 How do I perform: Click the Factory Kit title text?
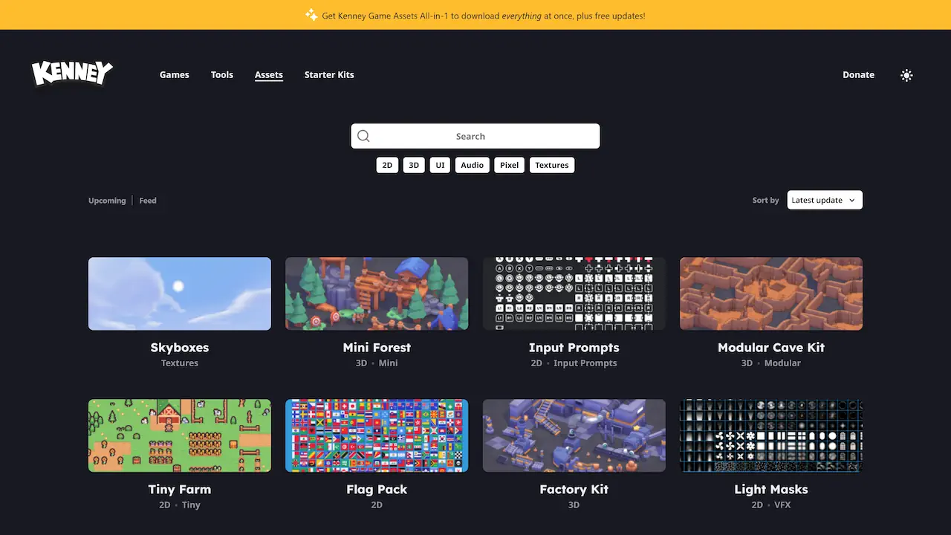pos(574,489)
